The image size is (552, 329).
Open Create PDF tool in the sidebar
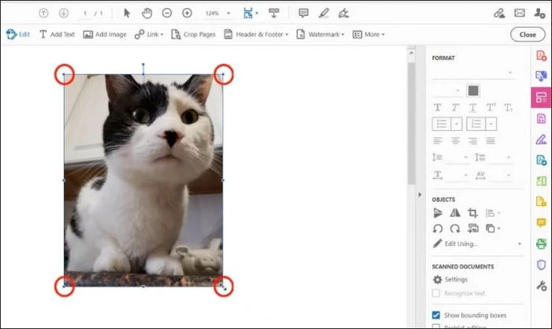pos(541,56)
